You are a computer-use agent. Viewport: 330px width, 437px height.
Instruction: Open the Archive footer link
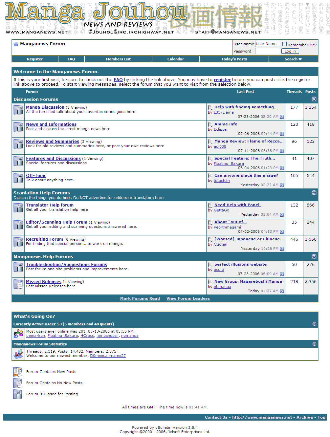click(305, 417)
